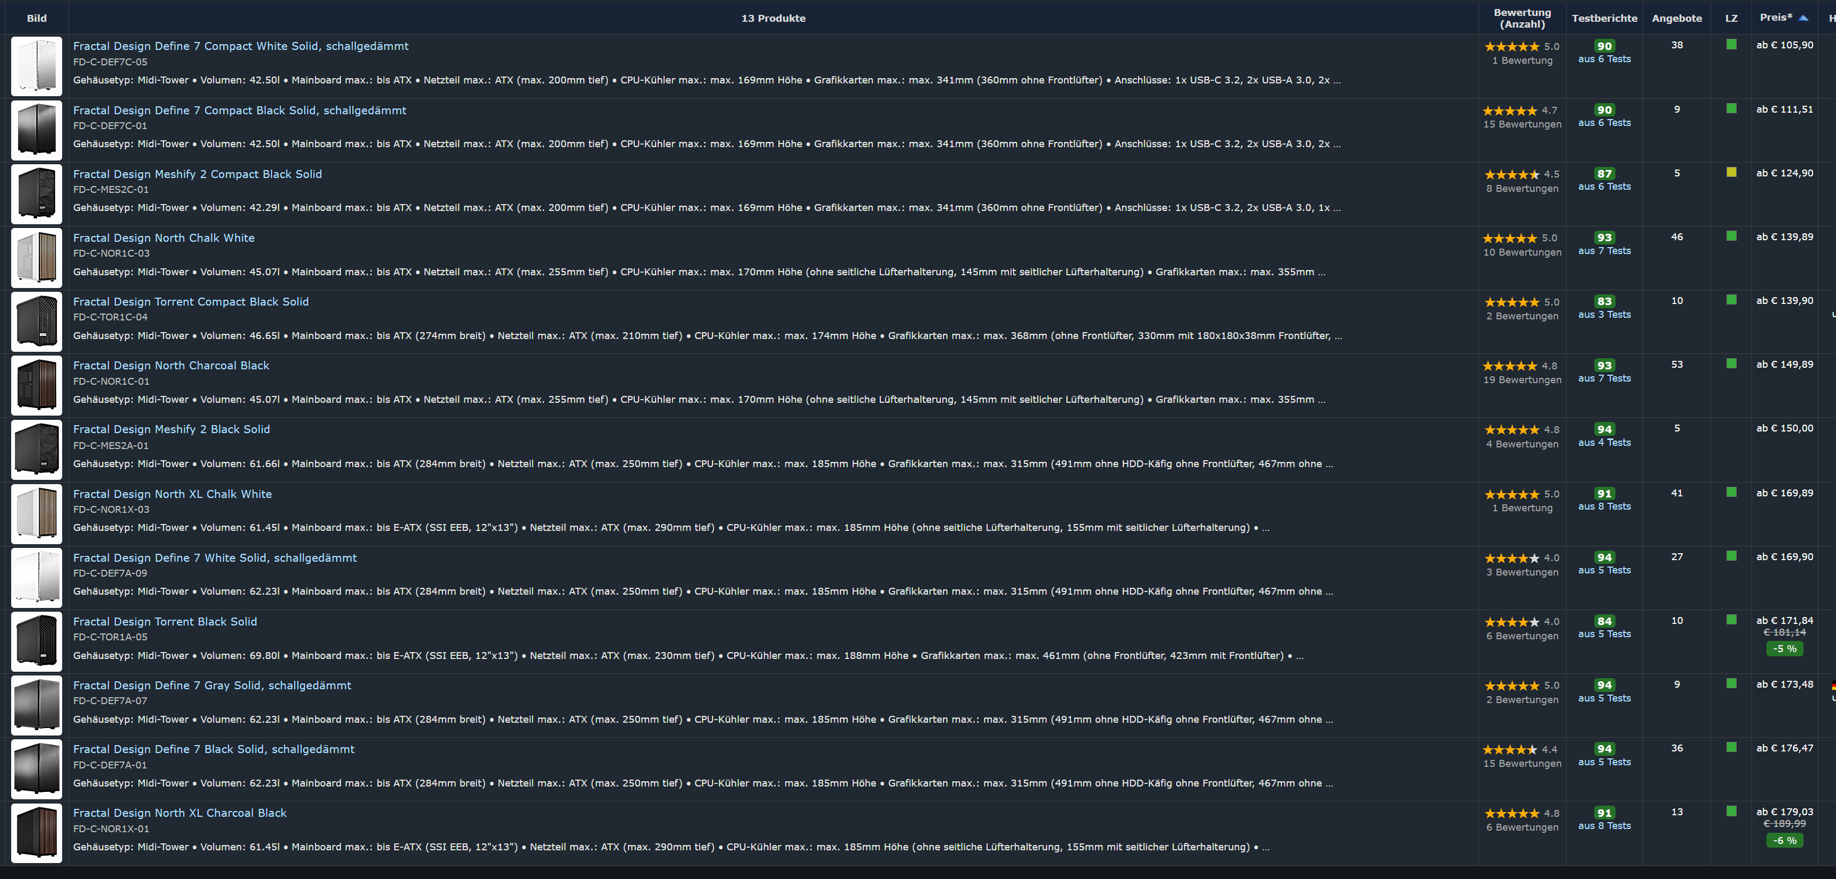1836x879 pixels.
Task: Click the Bewertung (Anzahl) column header
Action: click(x=1521, y=19)
